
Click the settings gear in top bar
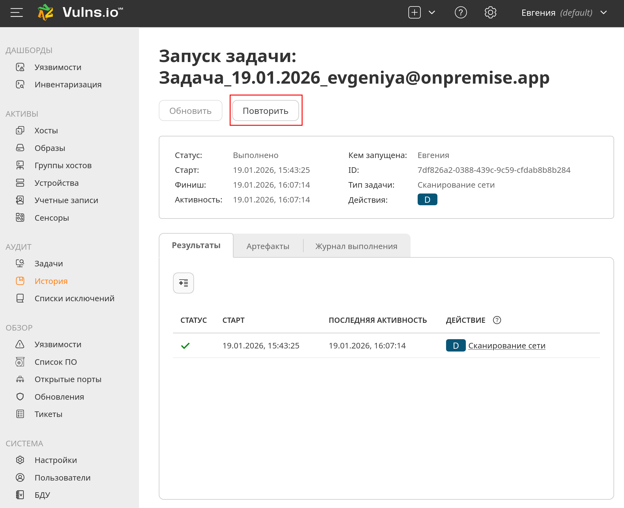point(490,13)
